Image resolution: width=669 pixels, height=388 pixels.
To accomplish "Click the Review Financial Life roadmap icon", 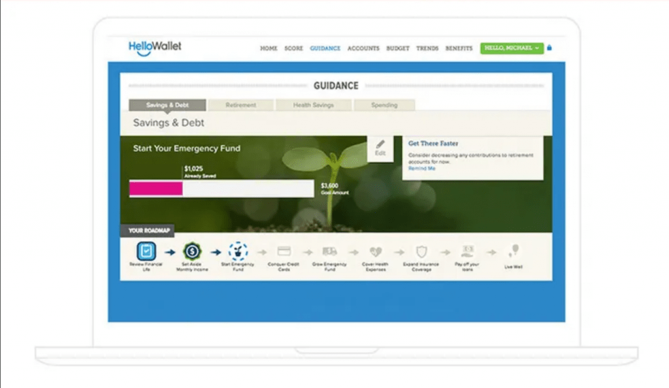I will tap(146, 251).
